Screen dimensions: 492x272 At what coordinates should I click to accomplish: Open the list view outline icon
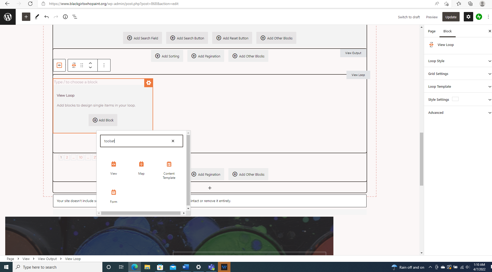(75, 17)
